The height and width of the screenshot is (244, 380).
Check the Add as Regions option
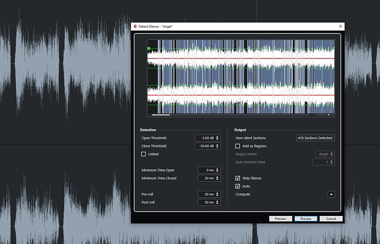pyautogui.click(x=238, y=146)
